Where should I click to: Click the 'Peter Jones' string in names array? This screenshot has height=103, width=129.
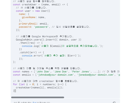(81, 72)
